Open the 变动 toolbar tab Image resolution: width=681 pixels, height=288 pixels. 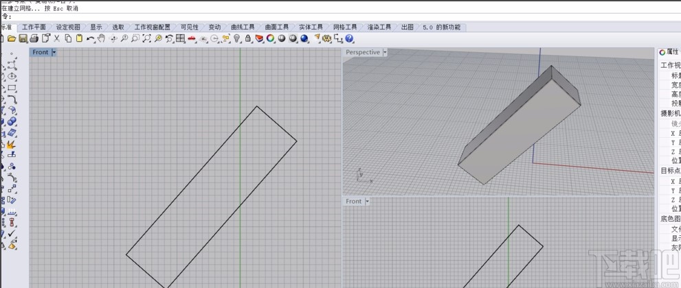[214, 27]
